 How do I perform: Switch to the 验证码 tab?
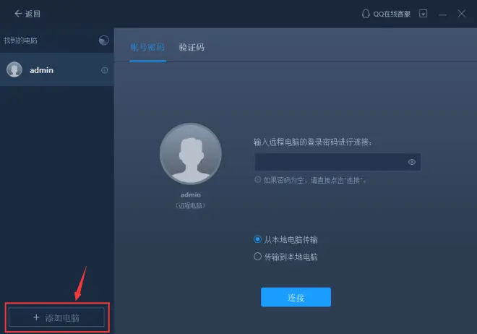192,48
